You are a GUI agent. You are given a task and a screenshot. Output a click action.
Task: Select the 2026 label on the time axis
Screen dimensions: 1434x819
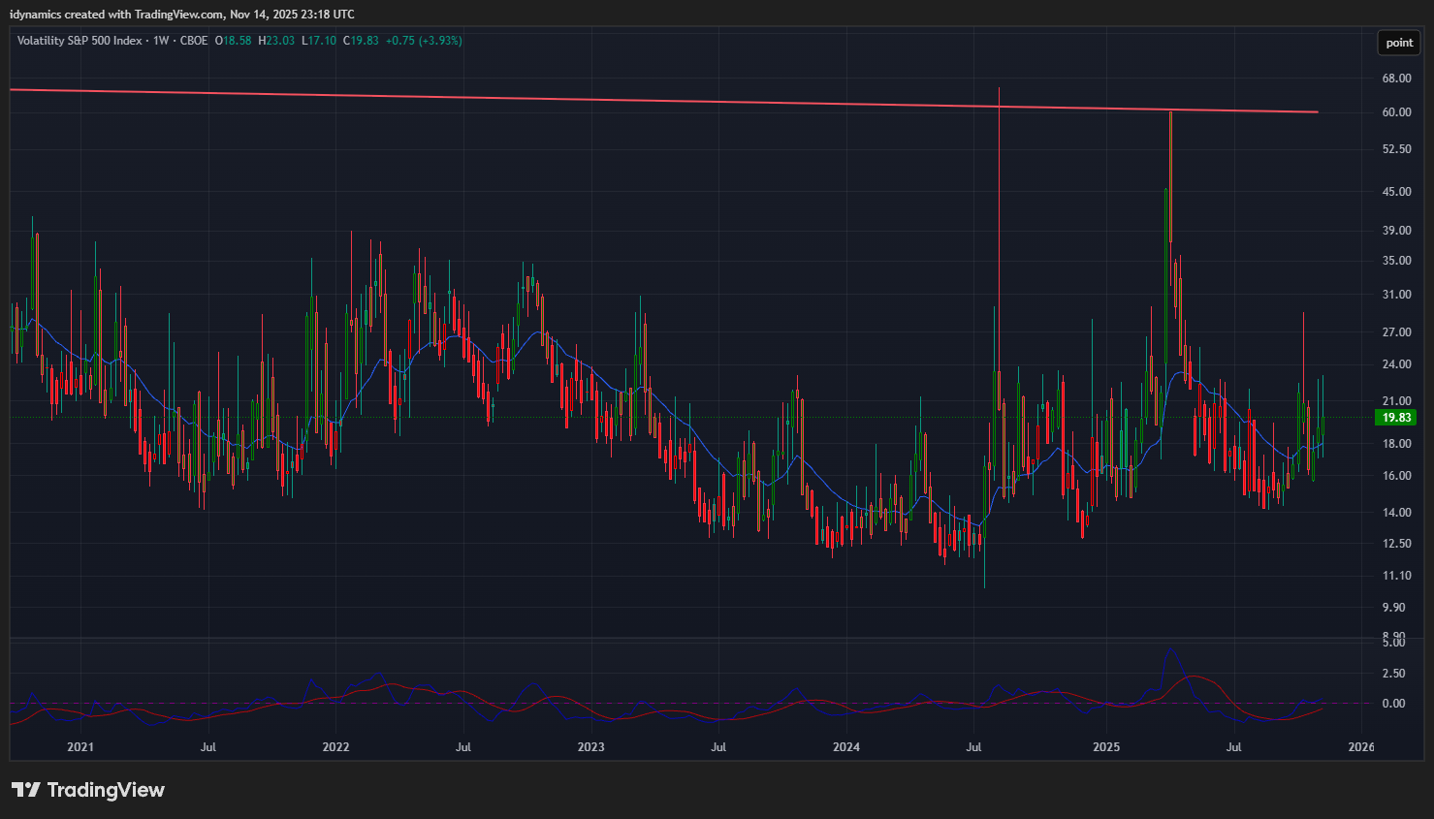coord(1361,747)
